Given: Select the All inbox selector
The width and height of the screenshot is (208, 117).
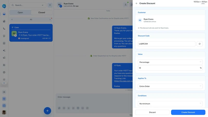Looking at the screenshot, I should click(31, 19).
